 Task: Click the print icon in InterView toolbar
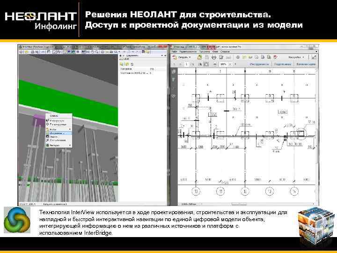[x=33, y=52]
